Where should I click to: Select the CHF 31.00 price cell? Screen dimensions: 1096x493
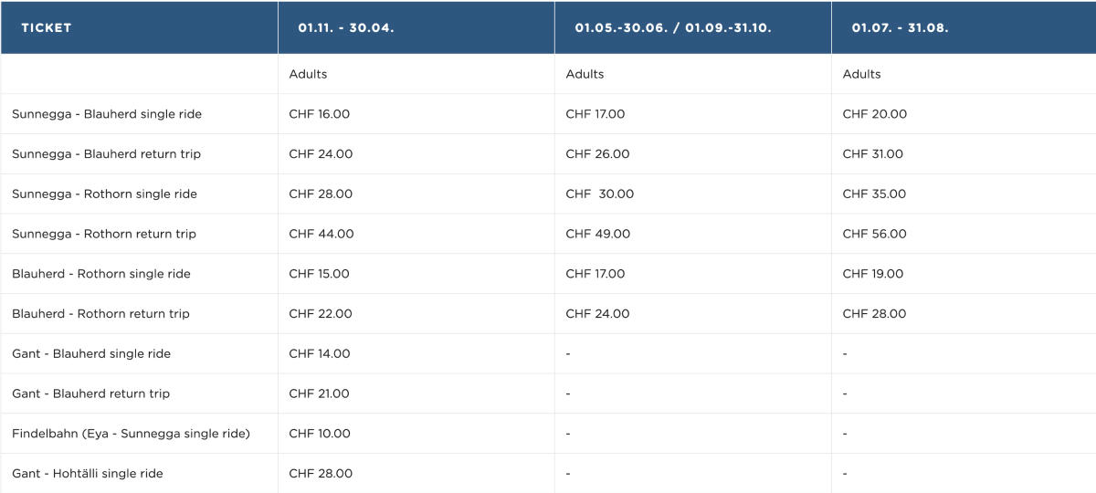point(872,154)
